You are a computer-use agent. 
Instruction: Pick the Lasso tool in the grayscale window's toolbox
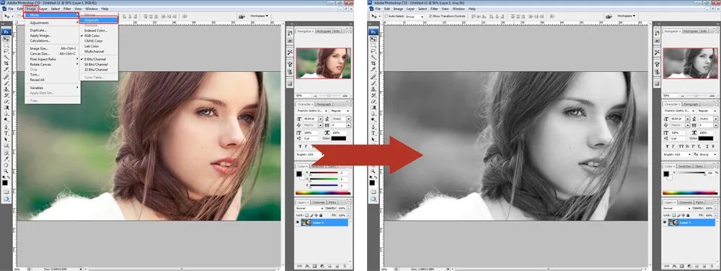(x=374, y=51)
